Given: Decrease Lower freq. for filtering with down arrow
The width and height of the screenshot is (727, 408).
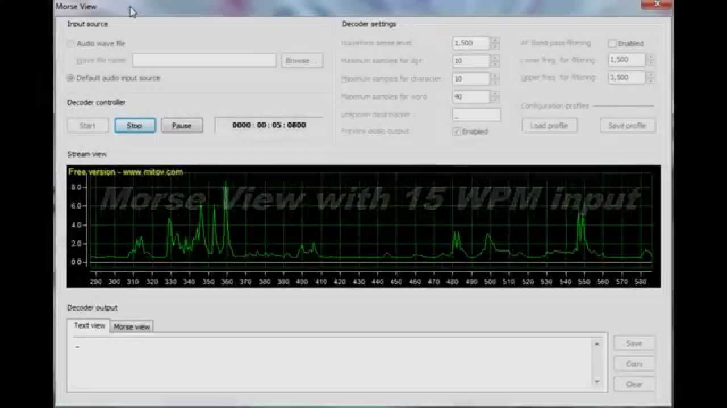Looking at the screenshot, I should point(650,63).
